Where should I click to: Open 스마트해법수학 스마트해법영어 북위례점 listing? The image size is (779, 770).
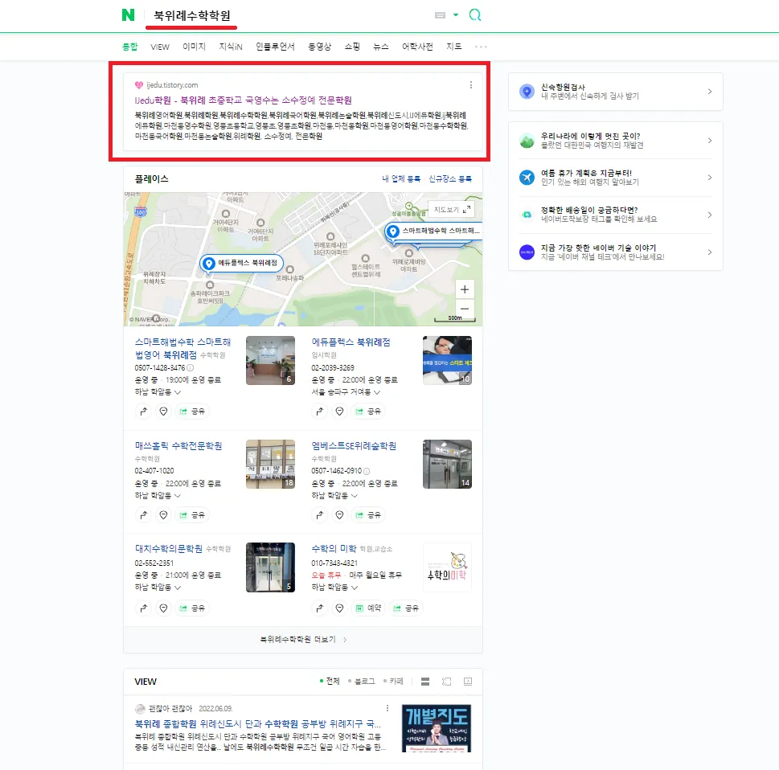coord(182,348)
